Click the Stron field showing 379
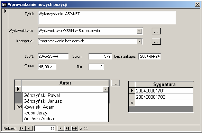Viewport: 202px width, 133px height. [x=100, y=56]
